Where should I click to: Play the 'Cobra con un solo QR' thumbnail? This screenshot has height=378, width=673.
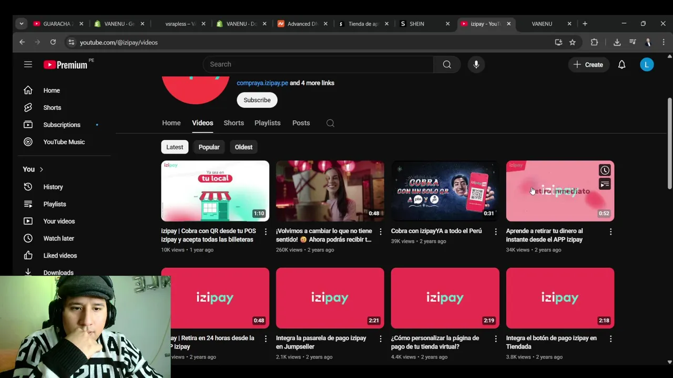[x=445, y=191]
